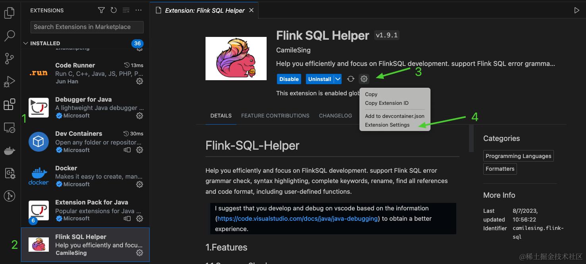Open the Extensions view icon
Screen dimensions: 586x264
tap(9, 104)
